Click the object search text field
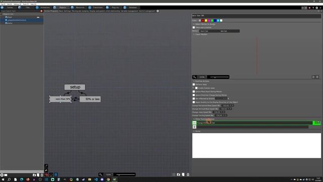The width and height of the screenshot is (323, 182). (20, 11)
